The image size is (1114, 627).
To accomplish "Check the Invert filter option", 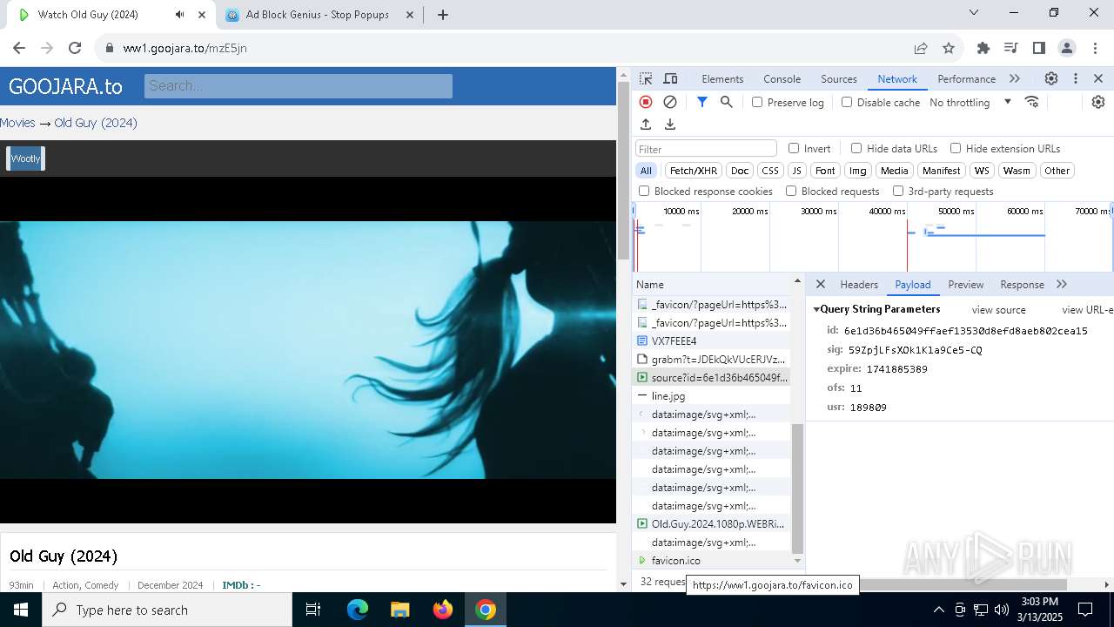I will point(794,148).
